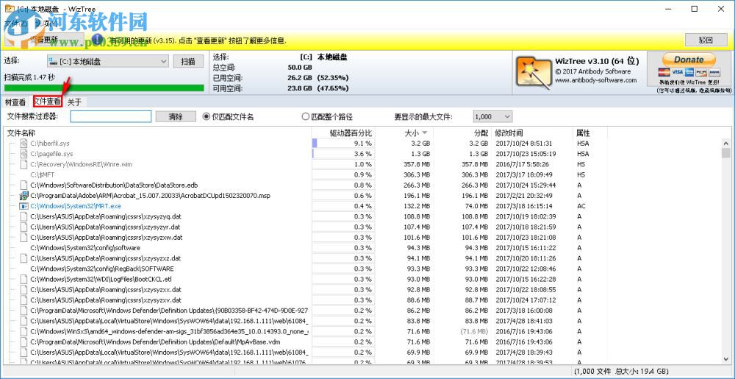Click the 清除 clear filter button
735x379 pixels.
tap(176, 117)
